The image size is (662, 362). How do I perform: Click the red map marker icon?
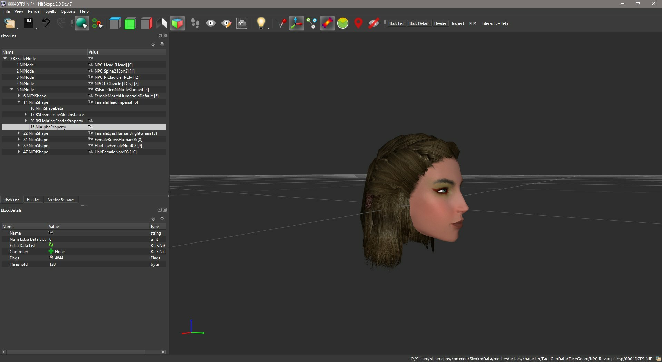pyautogui.click(x=358, y=23)
